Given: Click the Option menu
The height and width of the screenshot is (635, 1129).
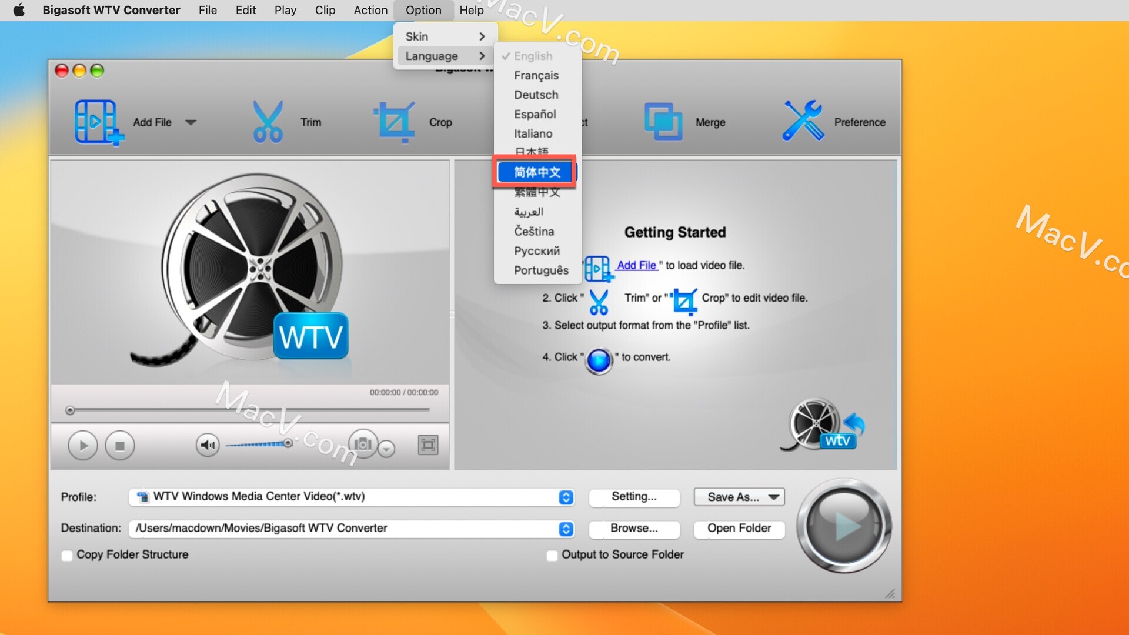Looking at the screenshot, I should 423,10.
